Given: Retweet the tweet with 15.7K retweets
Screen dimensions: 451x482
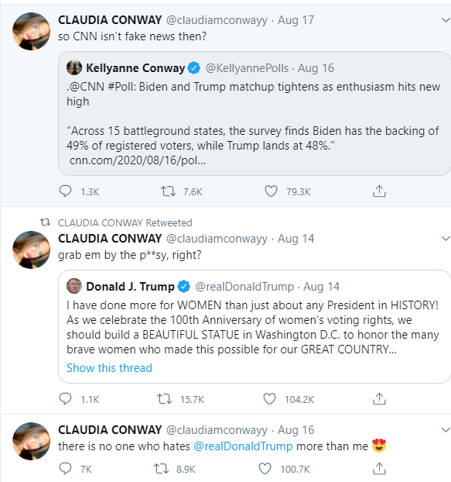Looking at the screenshot, I should 165,399.
